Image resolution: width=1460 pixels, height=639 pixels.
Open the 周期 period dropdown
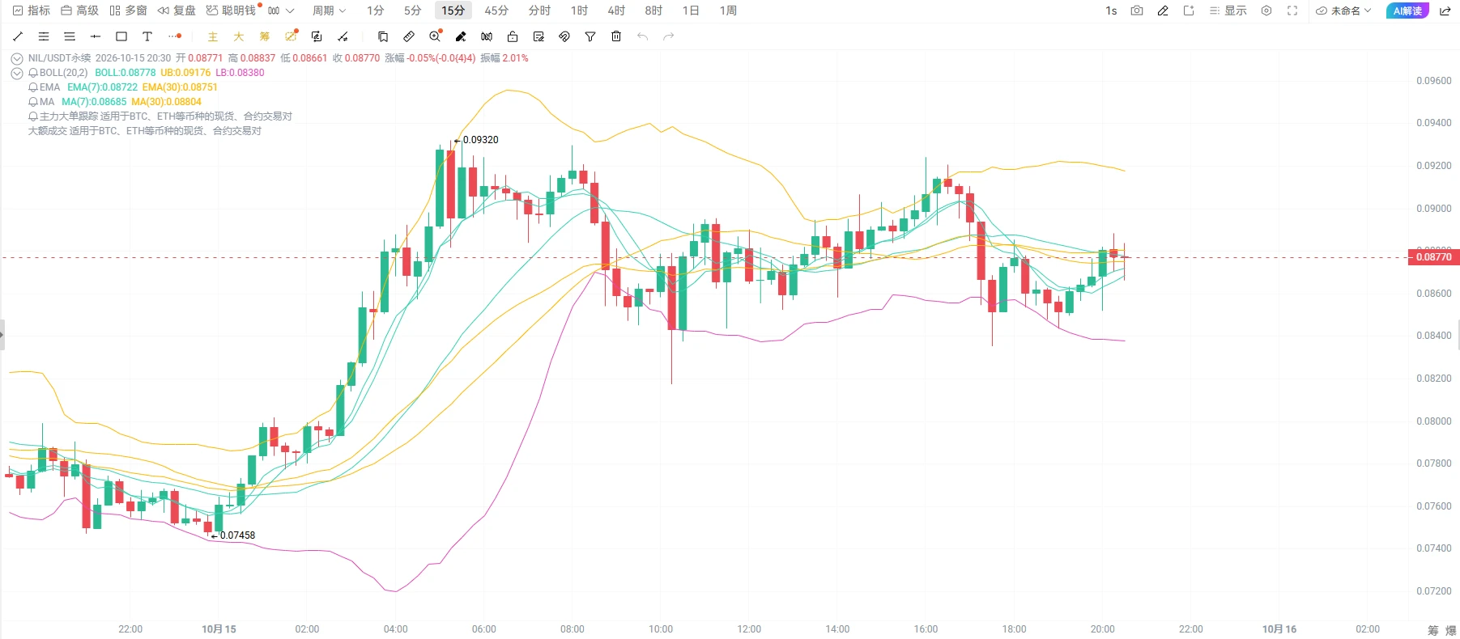[329, 11]
